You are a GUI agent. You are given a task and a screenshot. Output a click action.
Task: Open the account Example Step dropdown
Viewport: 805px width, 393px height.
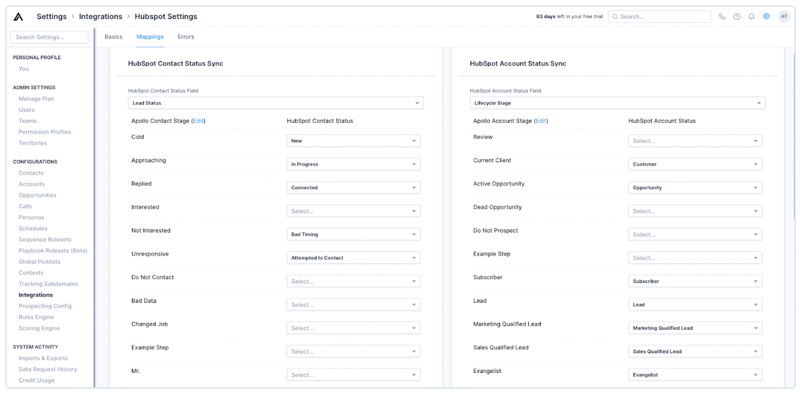point(695,257)
